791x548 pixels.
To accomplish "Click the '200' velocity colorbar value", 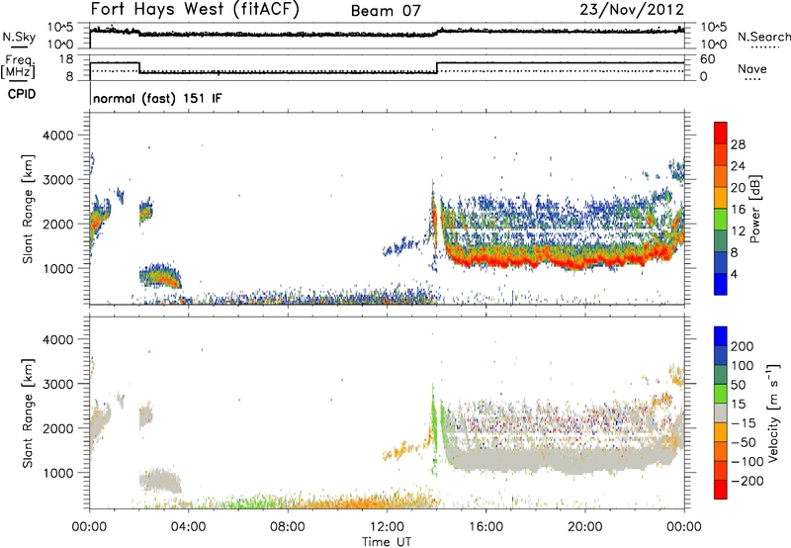I will point(743,346).
